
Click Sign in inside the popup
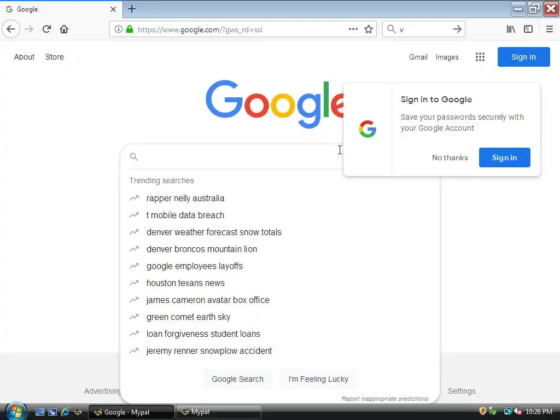tap(504, 157)
